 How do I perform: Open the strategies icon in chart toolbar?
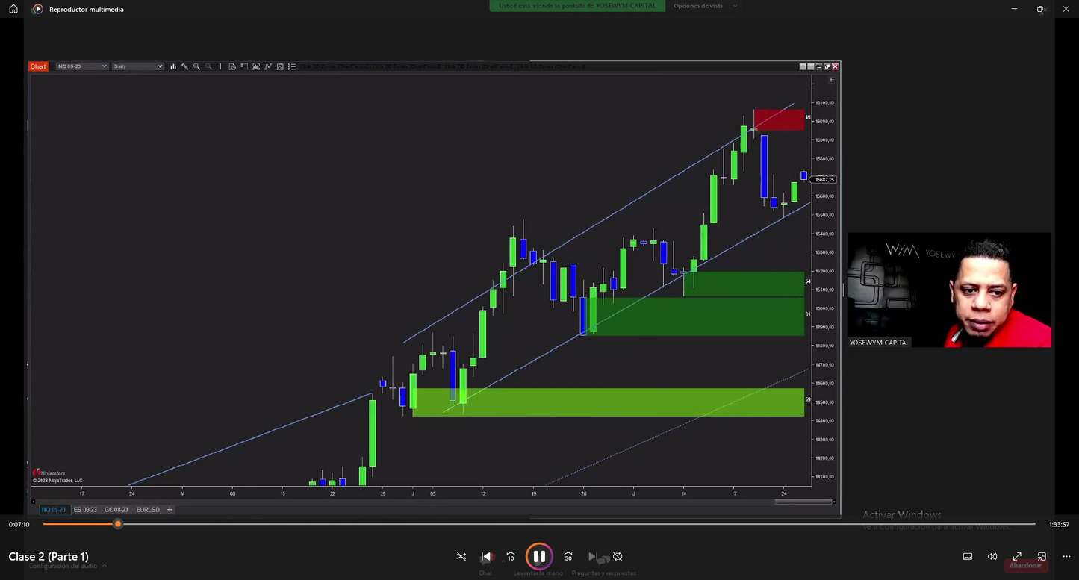coord(268,66)
